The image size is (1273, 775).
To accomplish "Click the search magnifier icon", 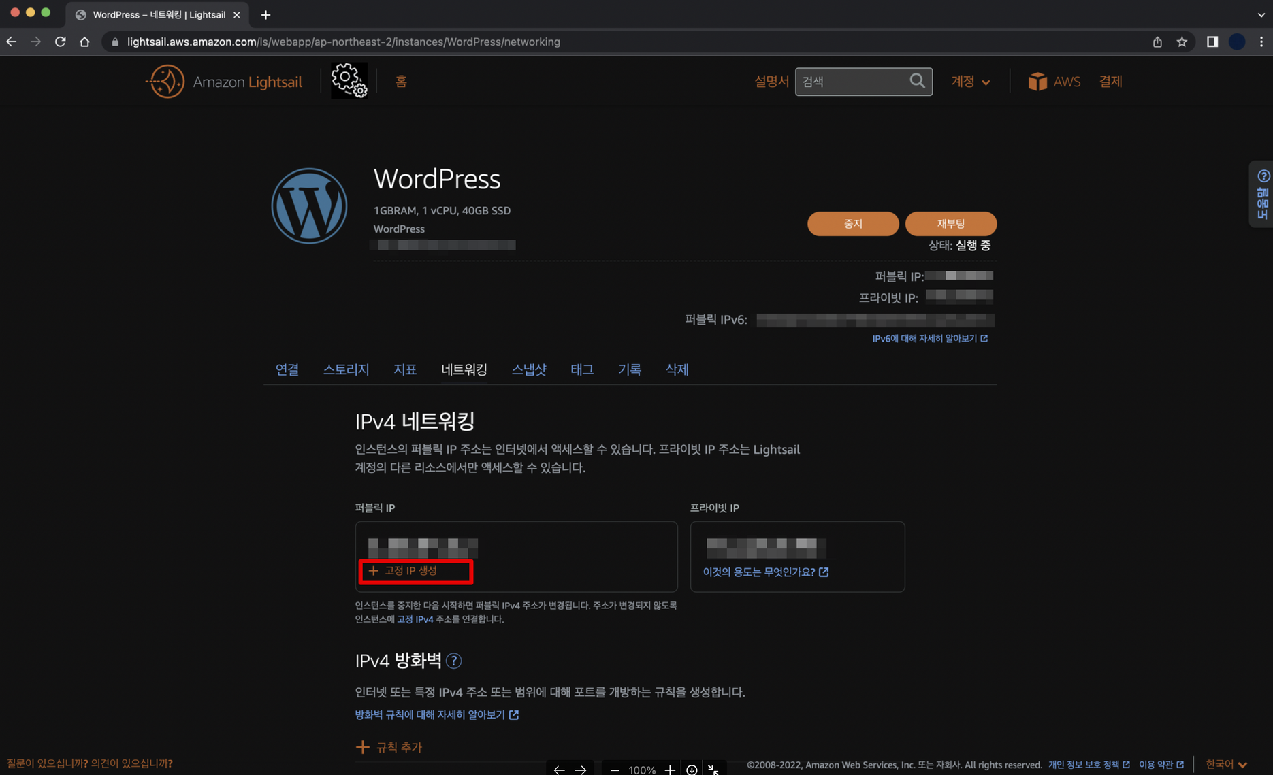I will (917, 81).
